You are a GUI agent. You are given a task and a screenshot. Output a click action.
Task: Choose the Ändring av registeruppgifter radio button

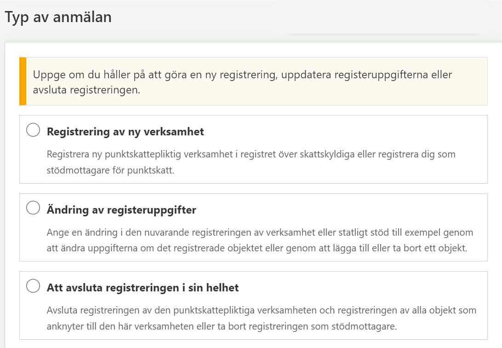33,209
